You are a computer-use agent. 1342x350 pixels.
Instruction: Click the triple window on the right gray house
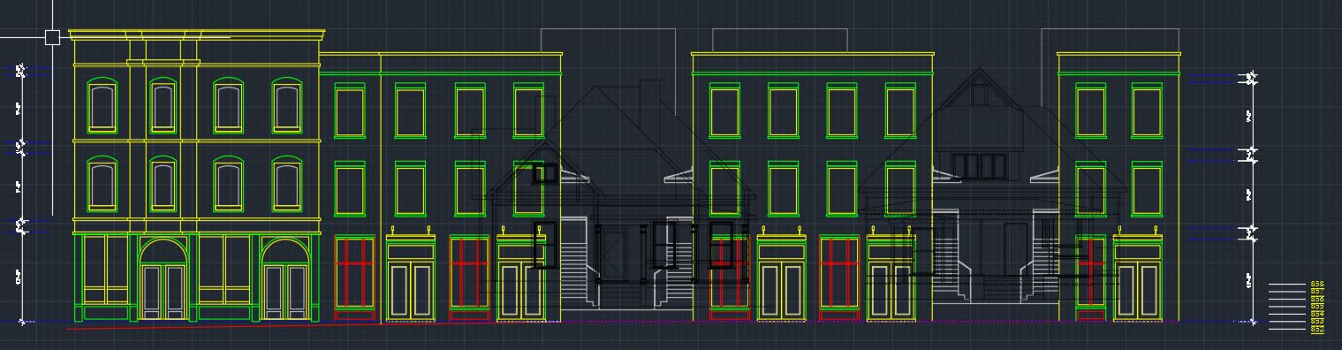click(979, 165)
